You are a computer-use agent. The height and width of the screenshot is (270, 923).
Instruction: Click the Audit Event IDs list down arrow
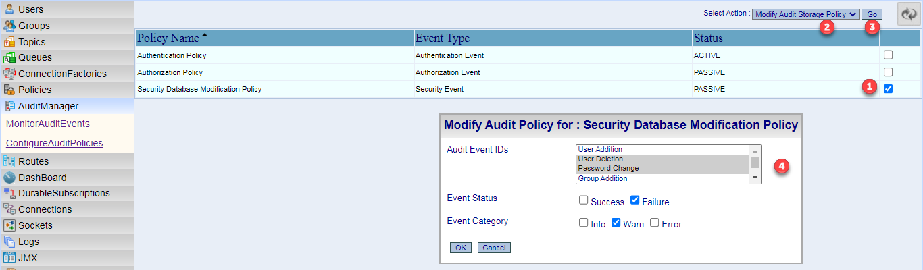click(755, 178)
